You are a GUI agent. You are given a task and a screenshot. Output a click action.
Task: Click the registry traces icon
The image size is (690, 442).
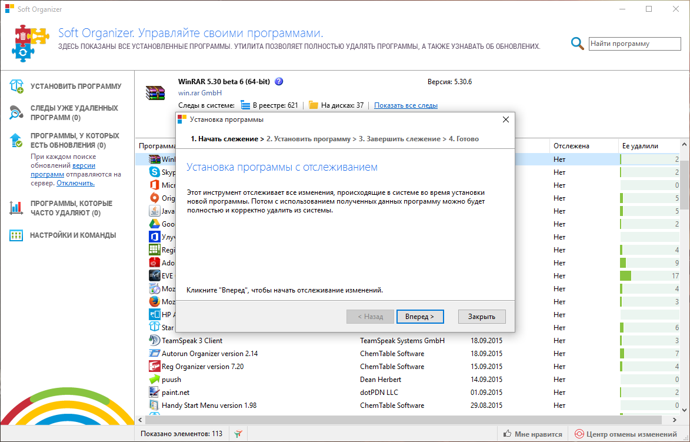point(245,105)
